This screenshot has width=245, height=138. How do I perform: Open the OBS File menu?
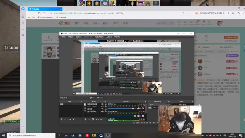[63, 37]
